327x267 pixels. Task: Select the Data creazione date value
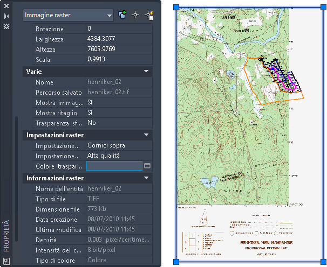[x=119, y=219]
